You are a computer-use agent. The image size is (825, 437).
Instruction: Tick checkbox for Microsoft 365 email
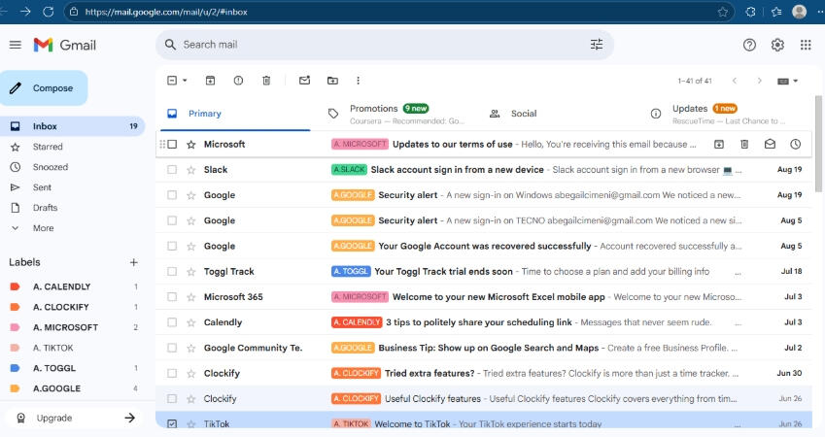[172, 296]
